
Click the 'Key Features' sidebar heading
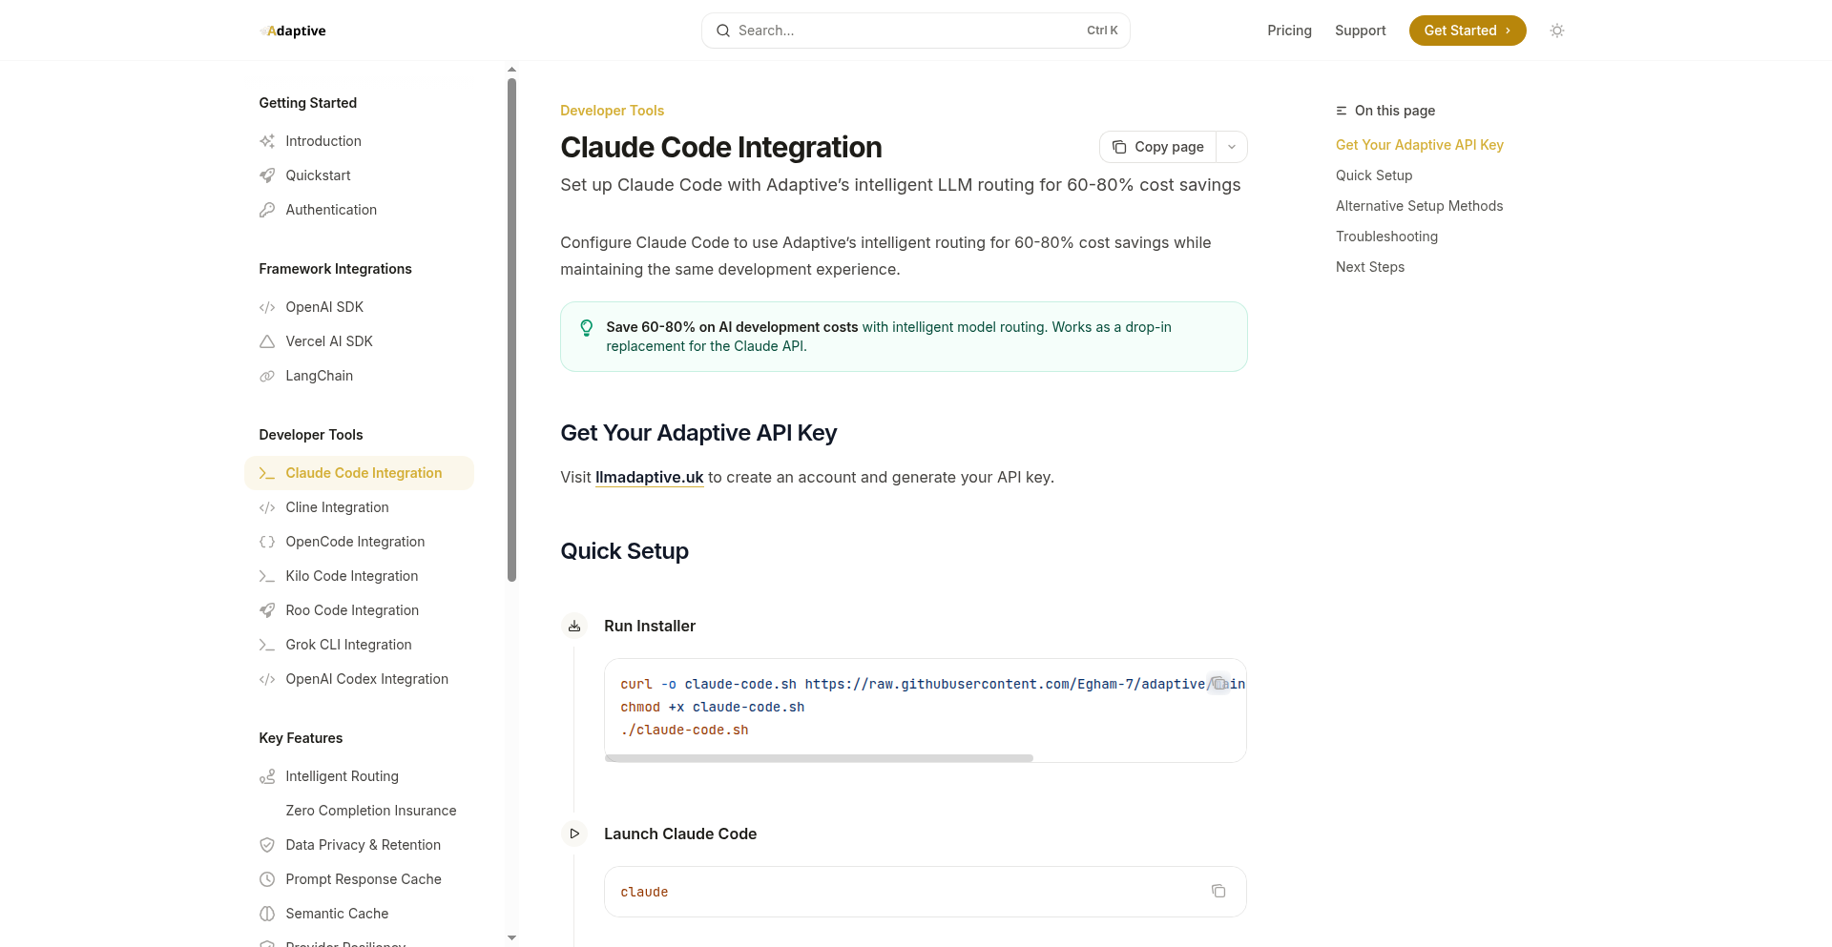[301, 738]
